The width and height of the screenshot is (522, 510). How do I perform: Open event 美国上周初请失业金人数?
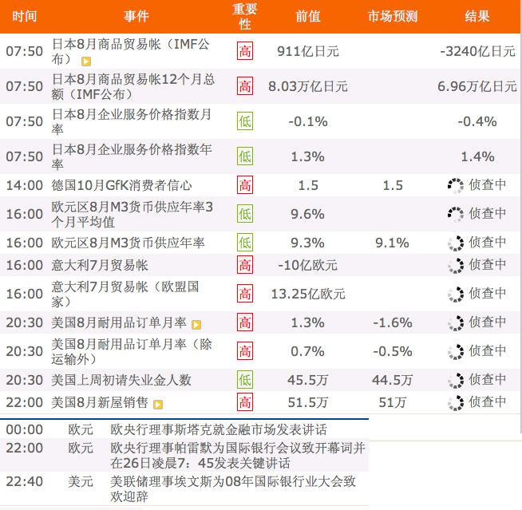(121, 380)
